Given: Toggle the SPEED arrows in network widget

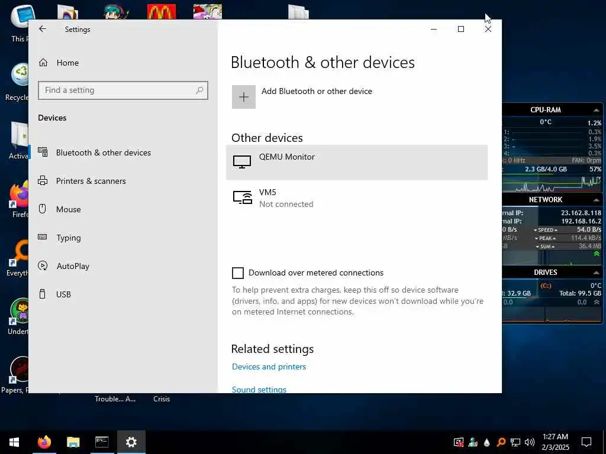Looking at the screenshot, I should click(545, 230).
